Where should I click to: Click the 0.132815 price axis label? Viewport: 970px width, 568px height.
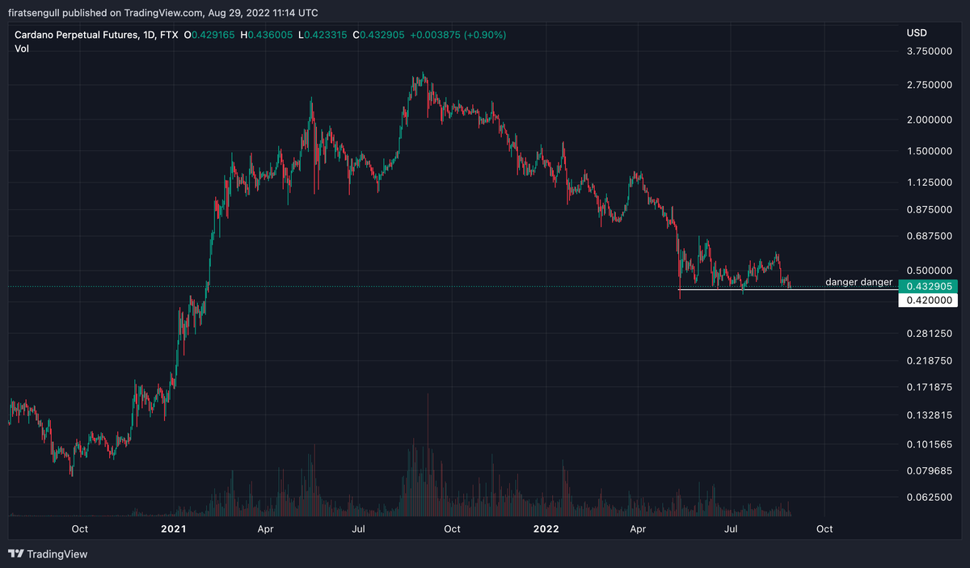click(930, 415)
